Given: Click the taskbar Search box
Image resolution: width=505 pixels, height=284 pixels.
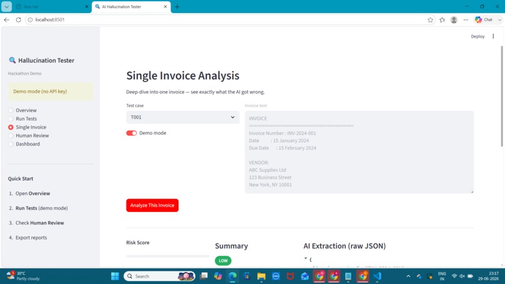Looking at the screenshot, I should (x=159, y=276).
